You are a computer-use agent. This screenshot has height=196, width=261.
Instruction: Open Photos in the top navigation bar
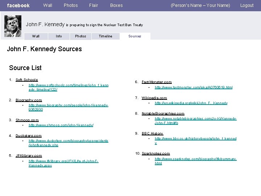coord(71,5)
